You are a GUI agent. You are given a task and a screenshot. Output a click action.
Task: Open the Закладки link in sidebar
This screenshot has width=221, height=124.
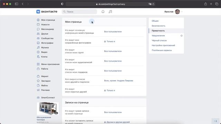[x=46, y=81]
